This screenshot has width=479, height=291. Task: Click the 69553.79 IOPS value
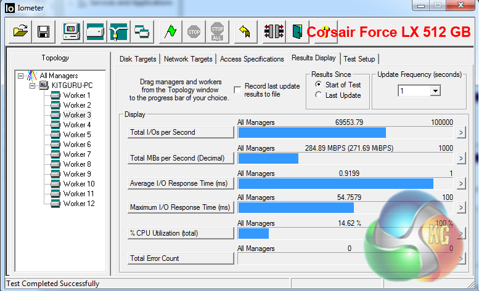pos(349,122)
